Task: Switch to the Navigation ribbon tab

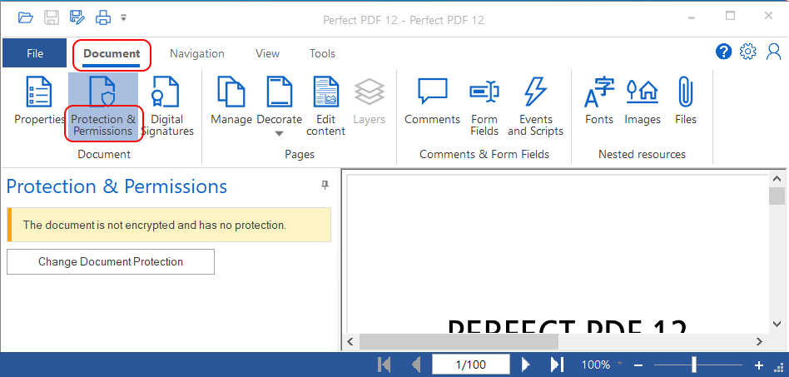Action: pyautogui.click(x=196, y=53)
